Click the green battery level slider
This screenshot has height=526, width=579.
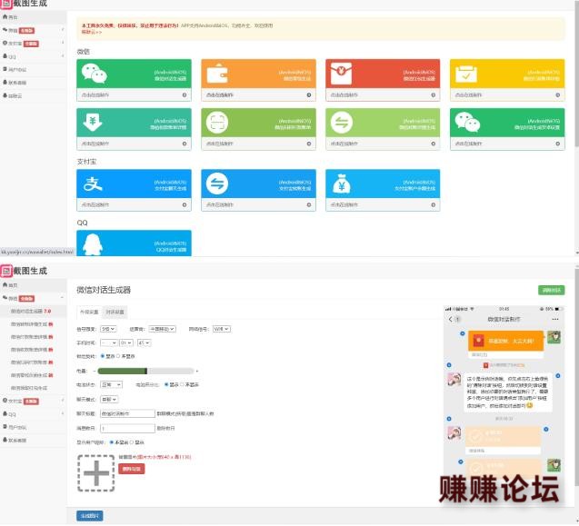(145, 371)
